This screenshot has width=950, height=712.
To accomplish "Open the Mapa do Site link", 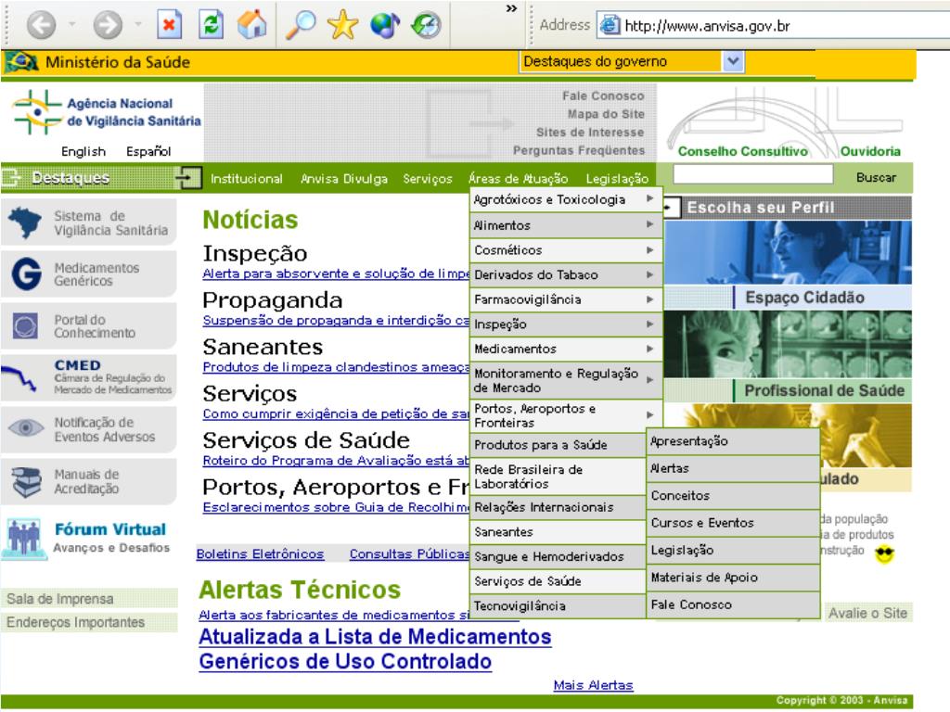I will (606, 114).
